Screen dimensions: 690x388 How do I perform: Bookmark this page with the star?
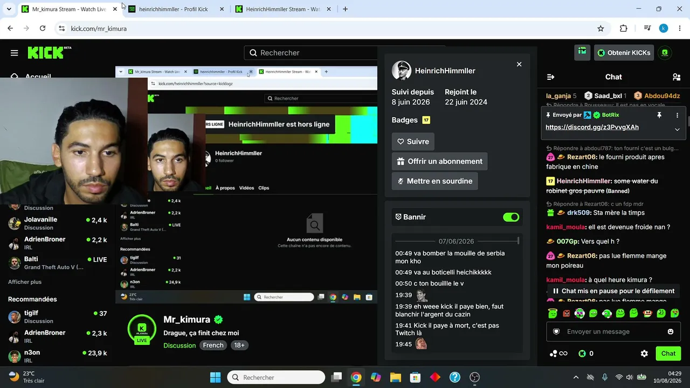click(601, 29)
